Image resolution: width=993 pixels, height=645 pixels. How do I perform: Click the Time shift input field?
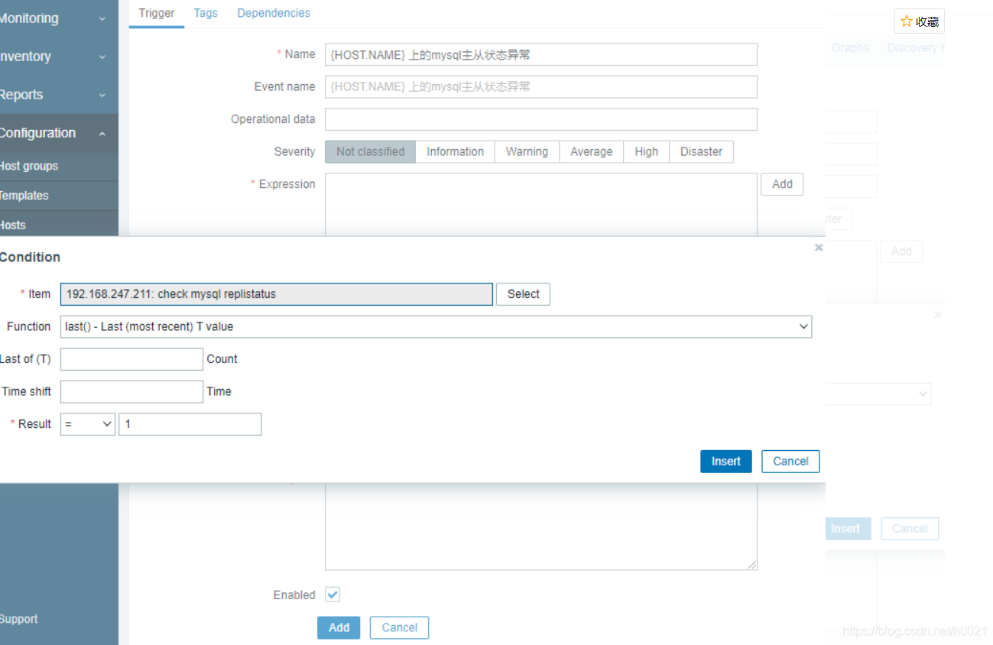pyautogui.click(x=131, y=391)
